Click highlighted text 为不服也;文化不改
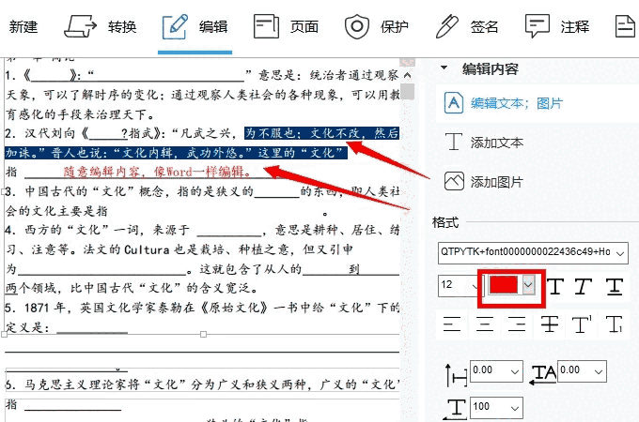 (302, 133)
